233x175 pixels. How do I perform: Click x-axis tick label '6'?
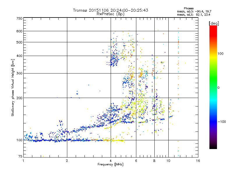click(136, 161)
